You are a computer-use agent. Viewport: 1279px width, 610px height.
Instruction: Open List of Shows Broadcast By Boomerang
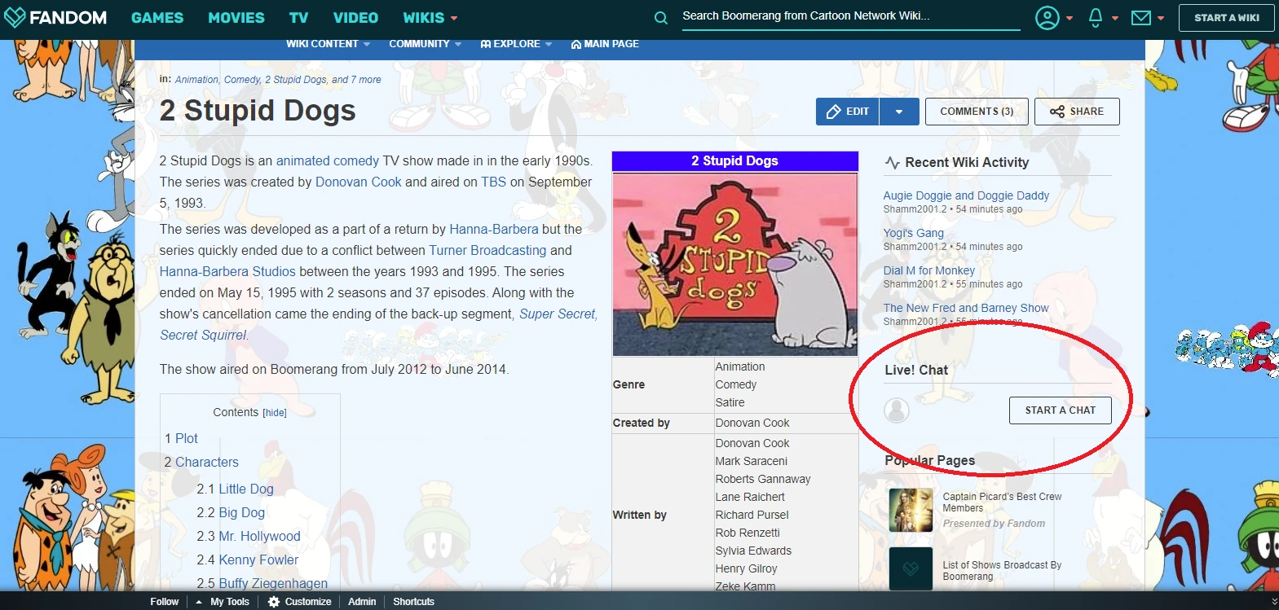1002,571
